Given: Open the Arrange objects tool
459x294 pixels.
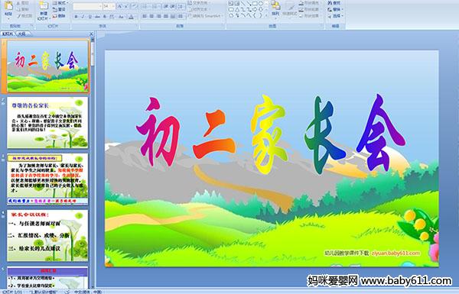Looking at the screenshot, I should click(x=275, y=9).
